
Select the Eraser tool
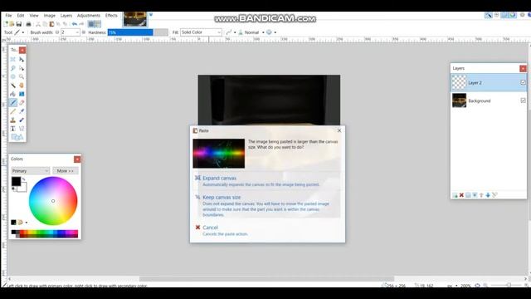coord(22,102)
